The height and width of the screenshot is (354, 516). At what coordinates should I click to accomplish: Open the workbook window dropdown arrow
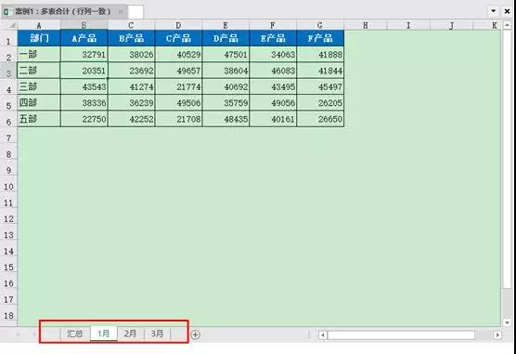494,11
